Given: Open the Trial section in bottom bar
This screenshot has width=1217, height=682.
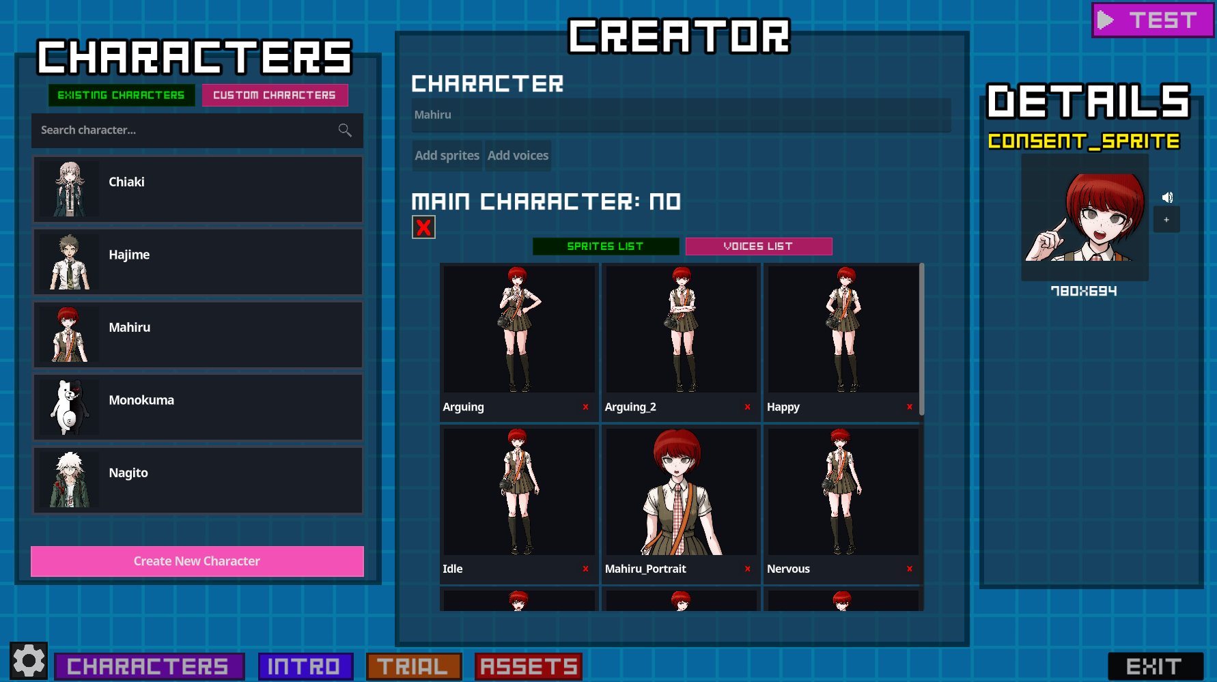Looking at the screenshot, I should coord(414,666).
